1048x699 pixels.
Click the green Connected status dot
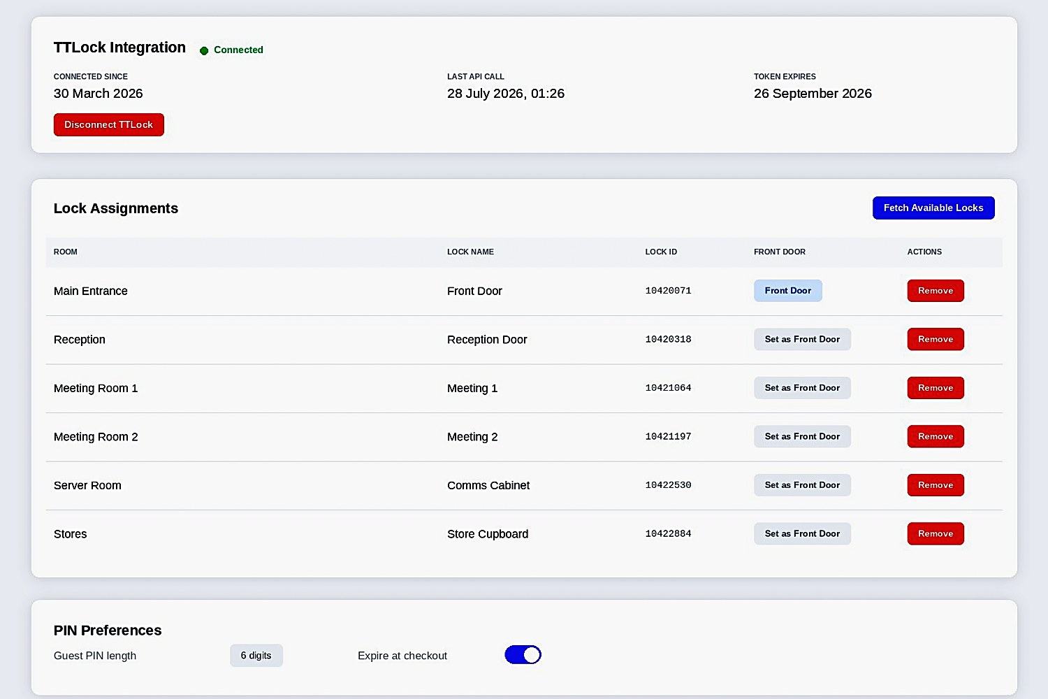coord(204,50)
